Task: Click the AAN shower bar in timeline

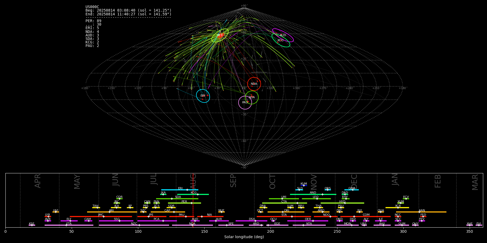Action: (x=421, y=212)
